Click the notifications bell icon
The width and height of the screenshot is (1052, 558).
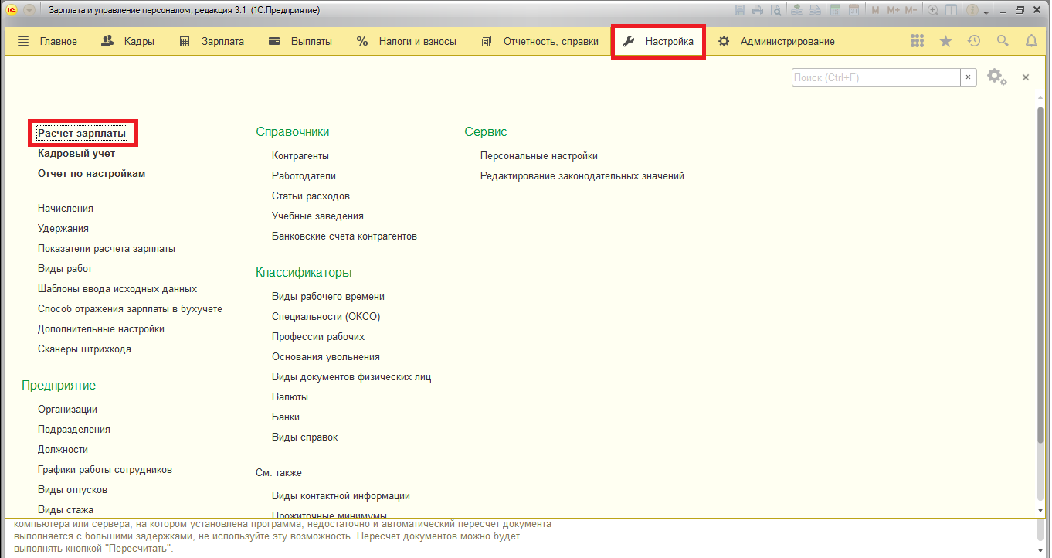[1031, 42]
